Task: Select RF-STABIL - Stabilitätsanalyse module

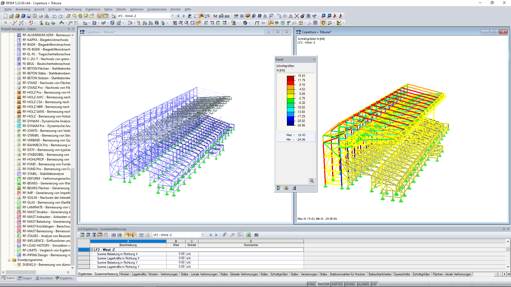Action: (x=43, y=174)
